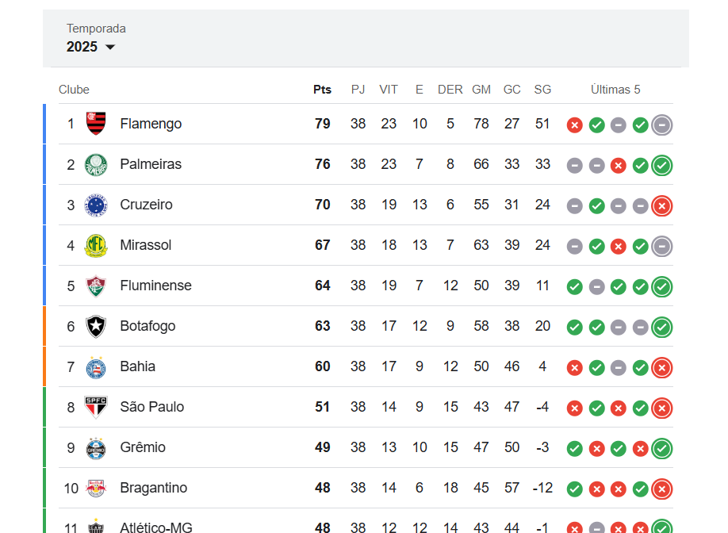Select the Mirassol team name
This screenshot has width=728, height=533.
pyautogui.click(x=146, y=245)
